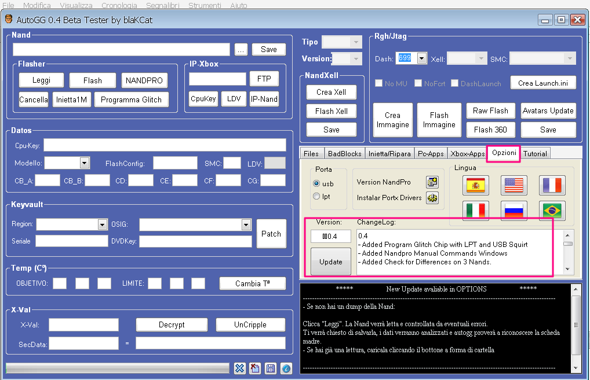590x380 pixels.
Task: Choose the American flag language
Action: point(513,185)
